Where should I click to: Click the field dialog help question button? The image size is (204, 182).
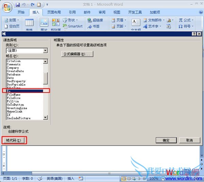tap(194, 34)
